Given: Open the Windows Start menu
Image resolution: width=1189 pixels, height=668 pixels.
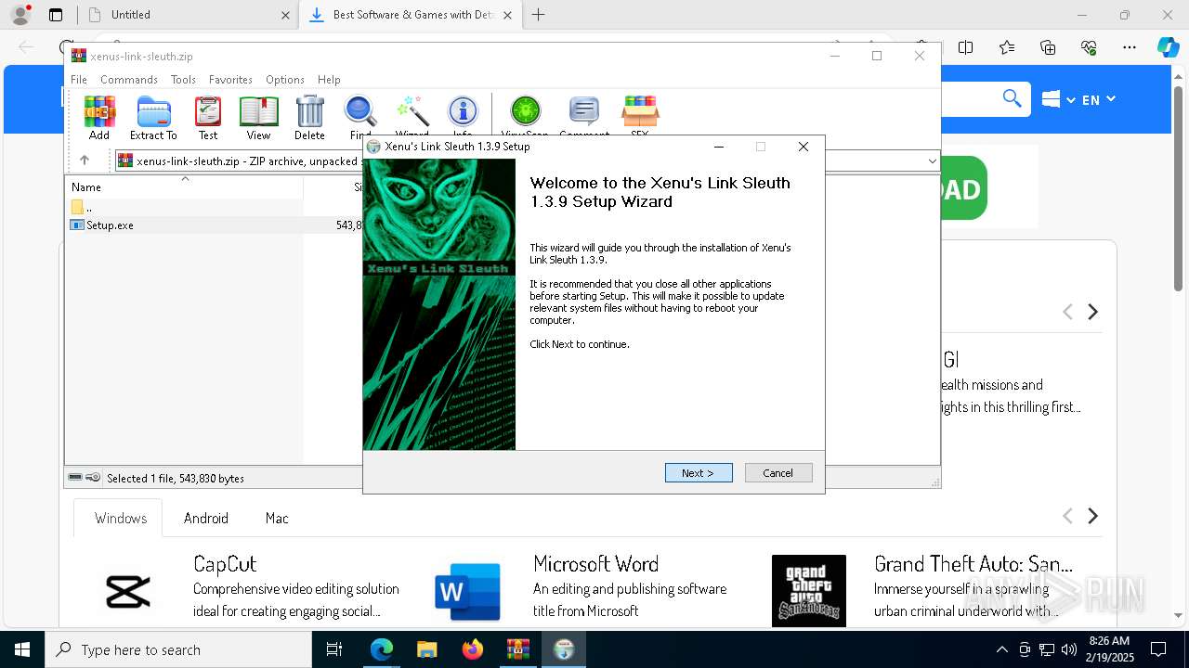Looking at the screenshot, I should point(22,649).
